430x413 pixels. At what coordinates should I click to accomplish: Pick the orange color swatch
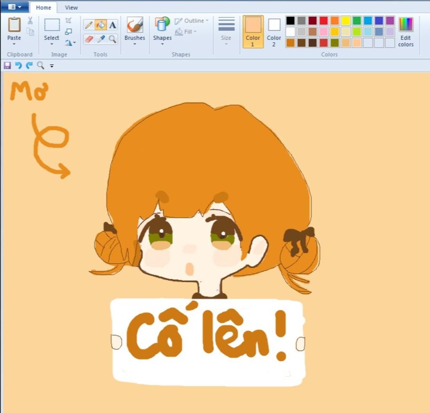[335, 20]
